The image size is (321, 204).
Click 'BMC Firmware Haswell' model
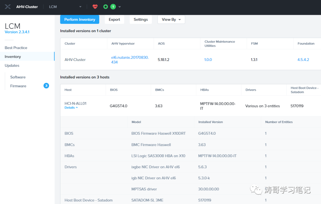coord(151,145)
